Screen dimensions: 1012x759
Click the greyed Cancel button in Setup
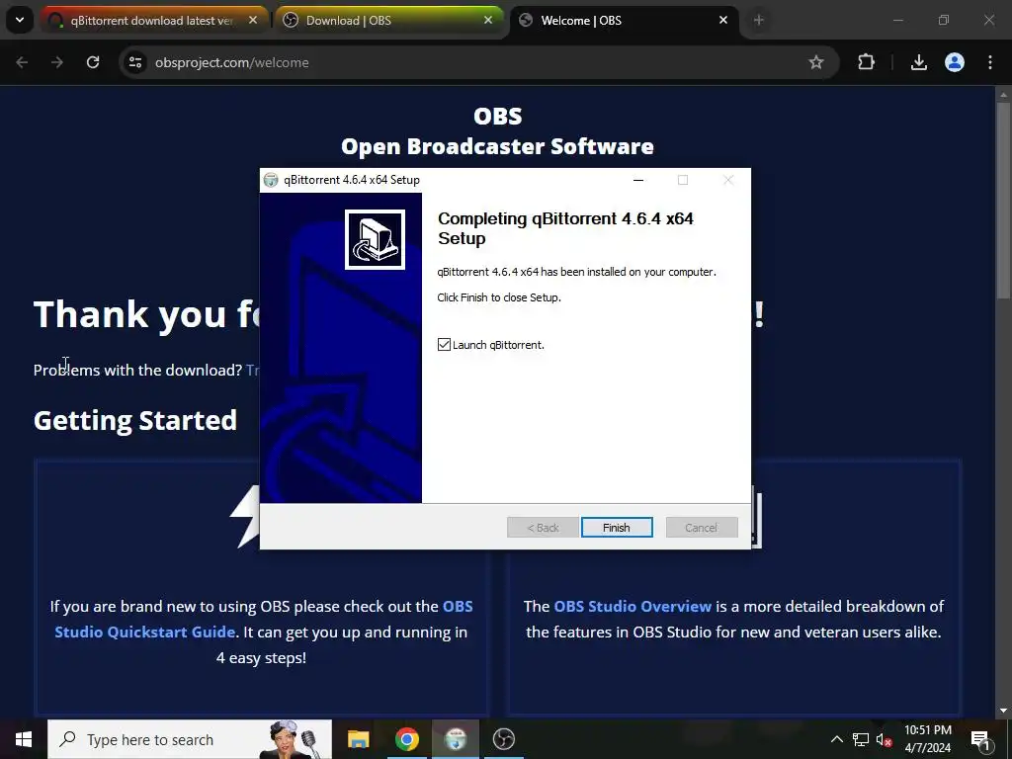coord(702,528)
